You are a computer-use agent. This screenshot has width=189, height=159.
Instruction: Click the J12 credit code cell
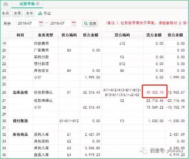(x=122, y=44)
